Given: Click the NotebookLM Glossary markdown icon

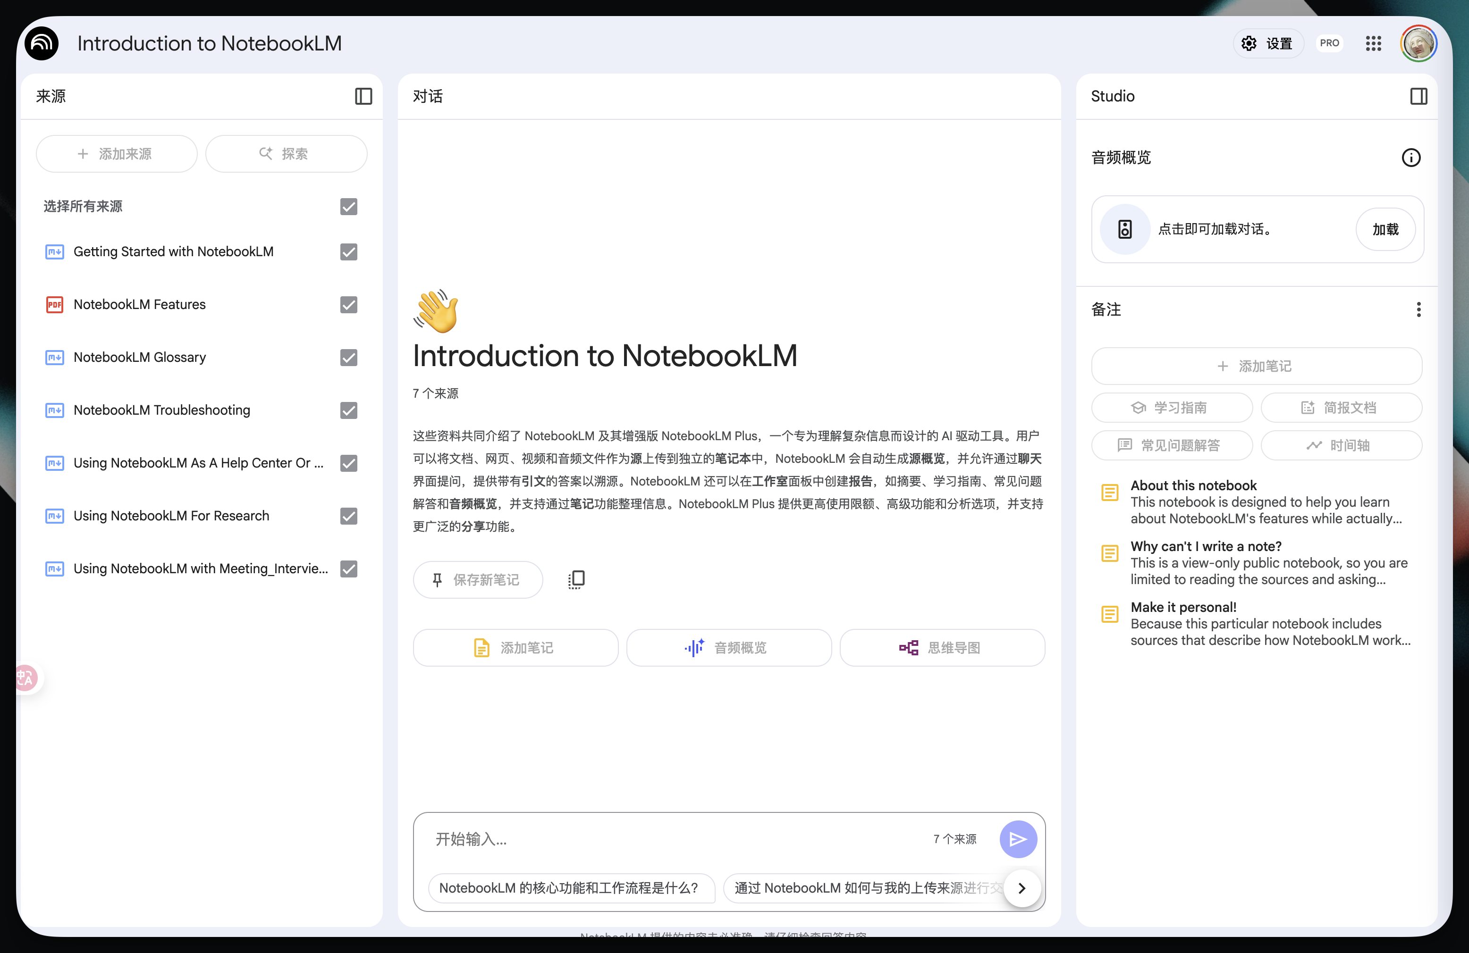Looking at the screenshot, I should click(x=54, y=358).
